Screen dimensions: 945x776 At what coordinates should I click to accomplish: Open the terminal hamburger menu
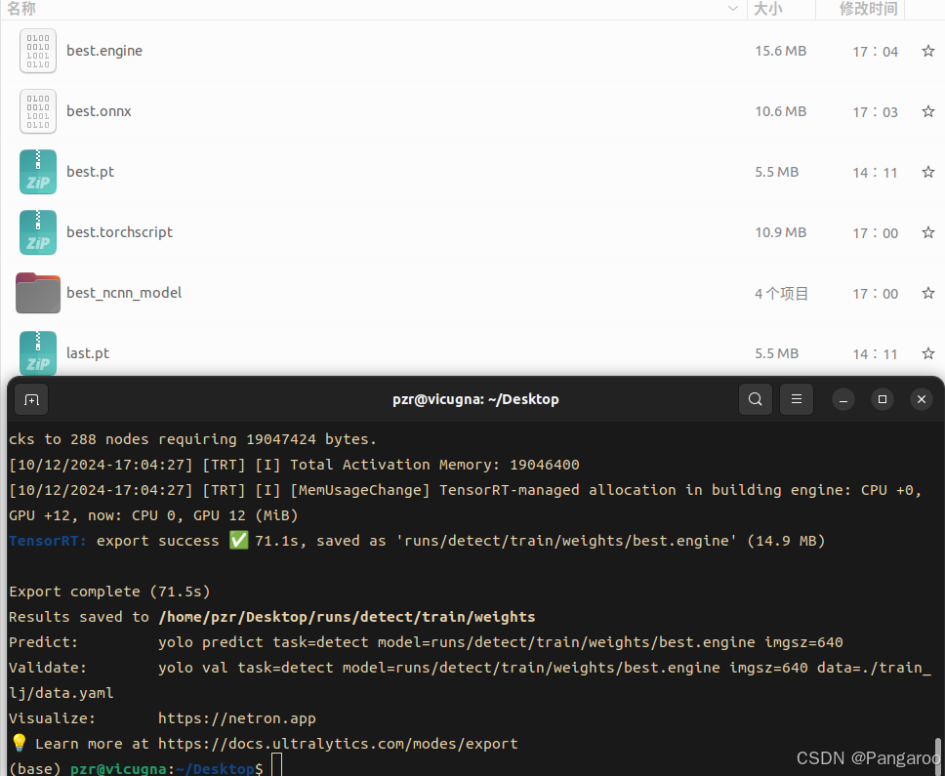click(x=797, y=399)
